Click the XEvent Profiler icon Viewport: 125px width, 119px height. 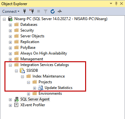16,105
